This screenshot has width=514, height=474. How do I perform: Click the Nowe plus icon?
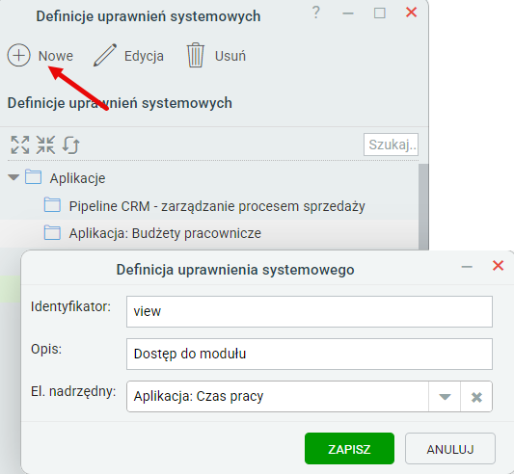click(x=18, y=55)
